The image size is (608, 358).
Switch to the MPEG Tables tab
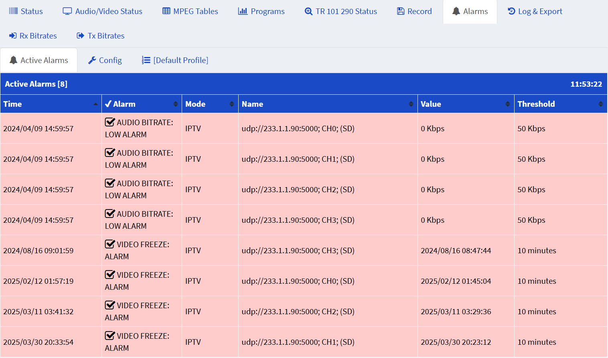pyautogui.click(x=190, y=11)
